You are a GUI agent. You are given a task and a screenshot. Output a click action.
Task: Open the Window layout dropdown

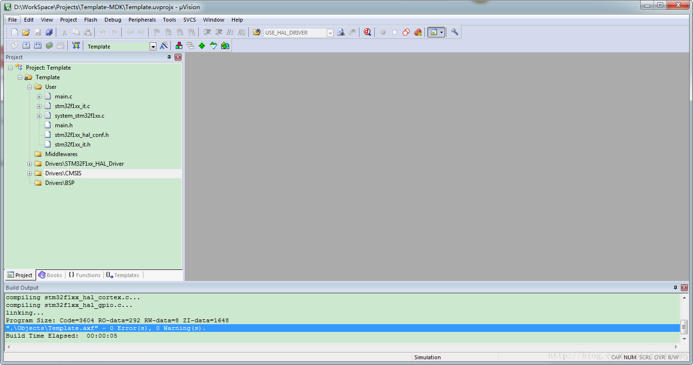point(441,32)
